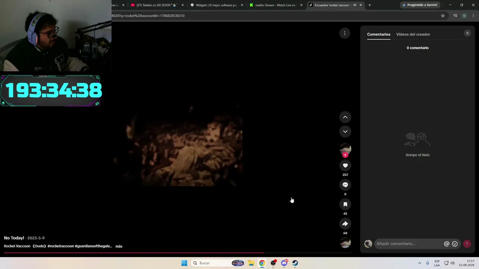The height and width of the screenshot is (269, 479).
Task: Open the #guardiansofthegala... hashtag
Action: [x=94, y=246]
